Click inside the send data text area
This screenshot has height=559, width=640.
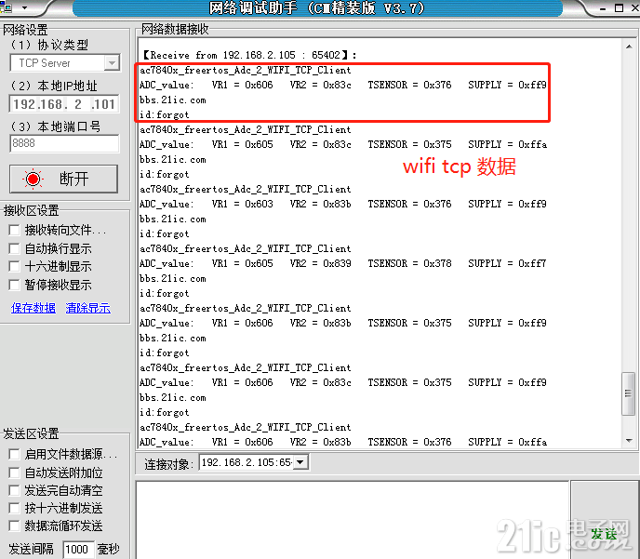tap(353, 520)
